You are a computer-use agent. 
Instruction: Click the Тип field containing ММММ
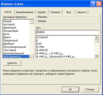pos(67,32)
